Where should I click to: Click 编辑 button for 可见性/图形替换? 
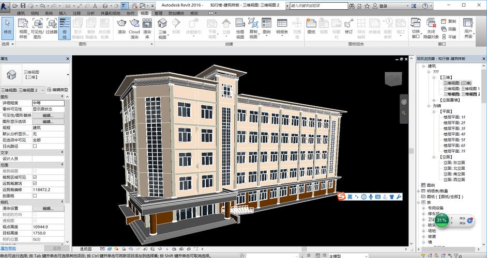point(48,116)
